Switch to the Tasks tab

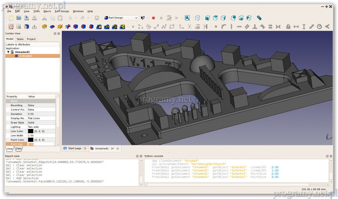coord(20,39)
